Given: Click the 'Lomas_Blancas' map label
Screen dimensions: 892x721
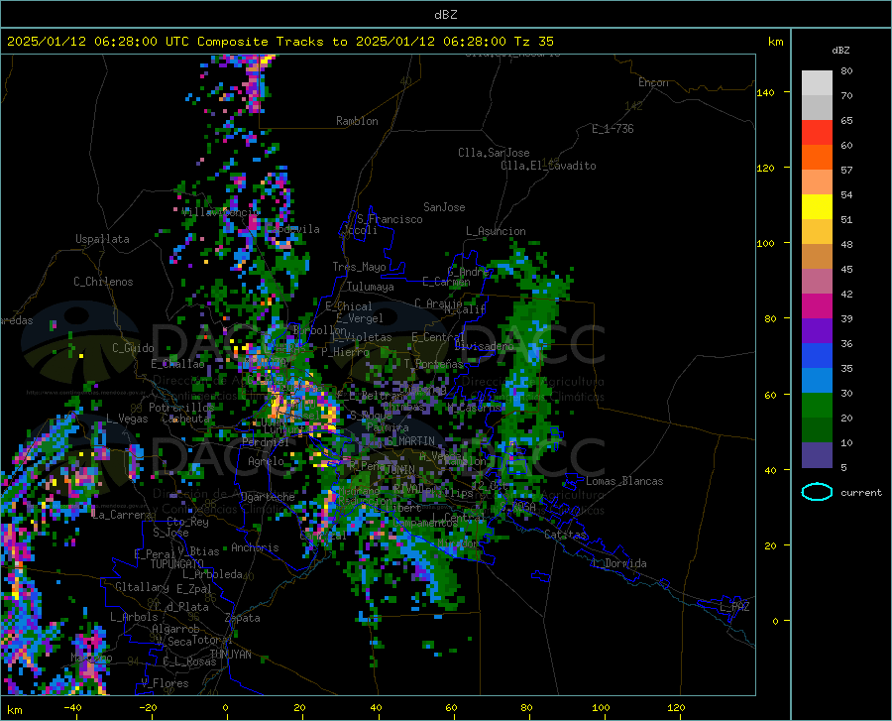Looking at the screenshot, I should [624, 481].
